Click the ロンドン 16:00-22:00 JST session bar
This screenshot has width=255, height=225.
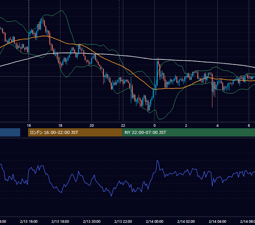coord(75,132)
